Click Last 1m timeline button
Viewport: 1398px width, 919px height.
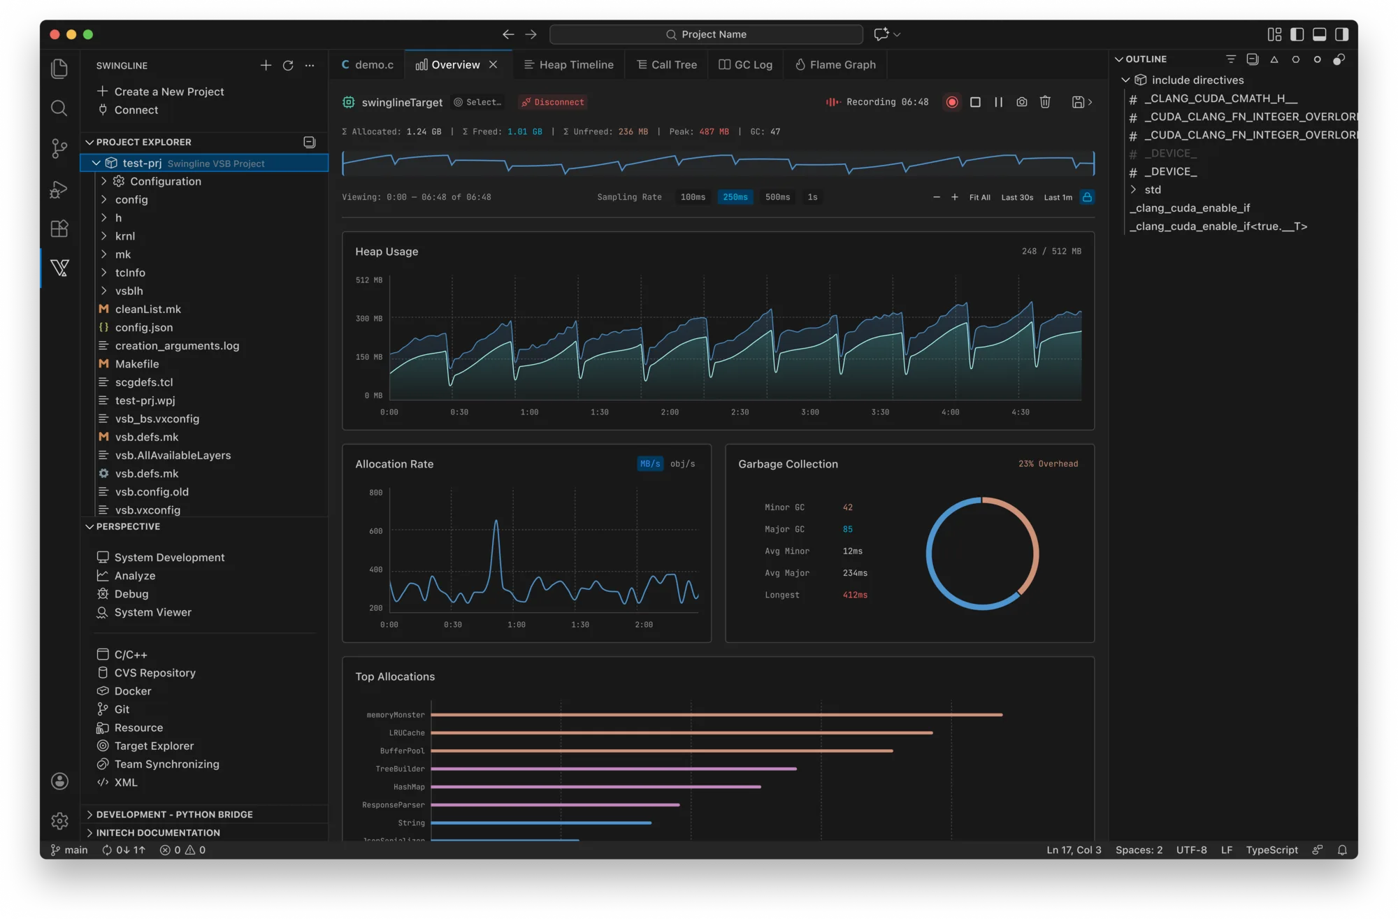(1058, 197)
